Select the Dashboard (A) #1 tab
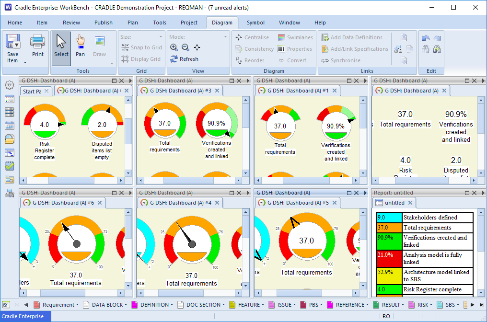 coord(298,91)
